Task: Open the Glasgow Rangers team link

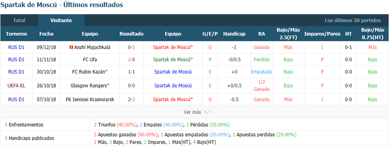Action: pyautogui.click(x=89, y=86)
